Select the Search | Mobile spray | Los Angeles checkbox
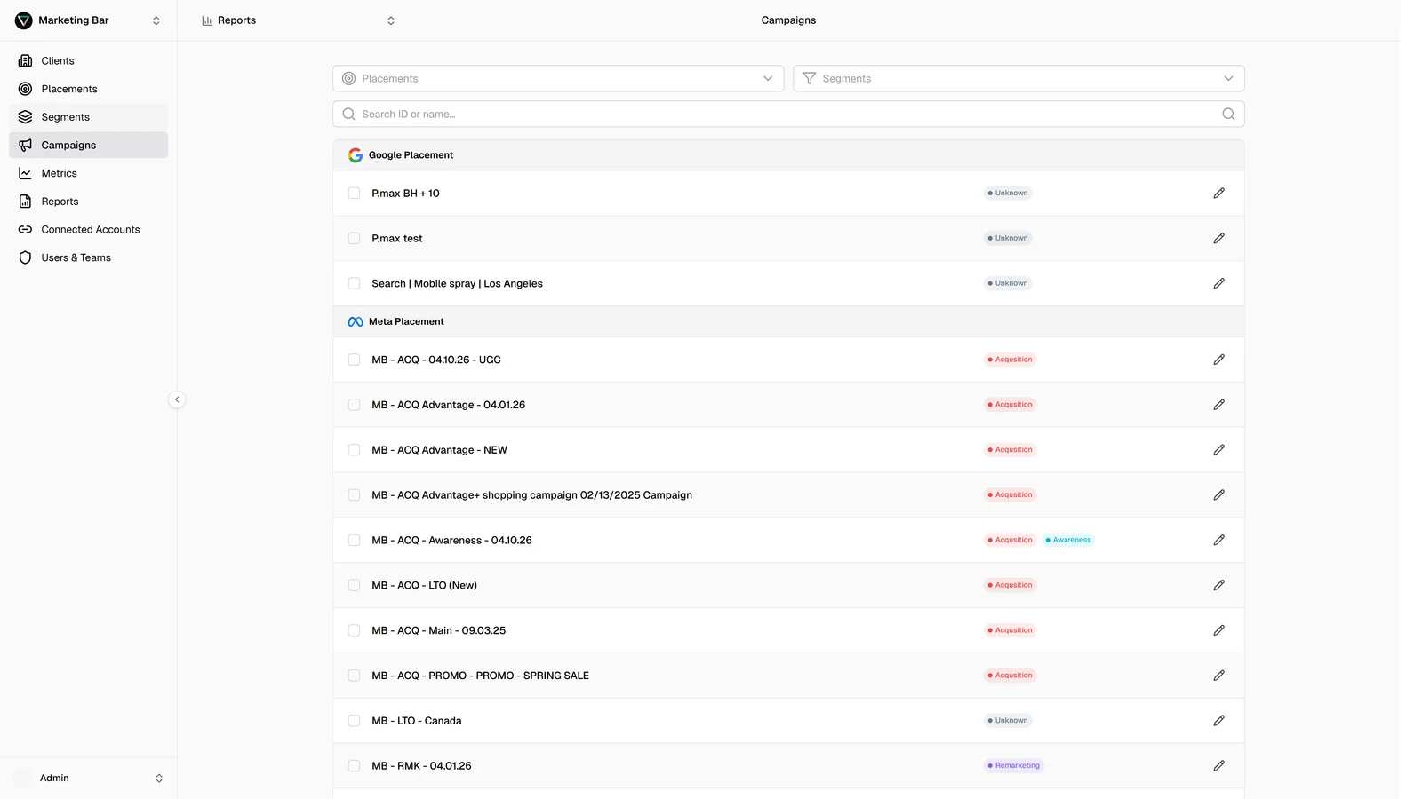Image resolution: width=1422 pixels, height=799 pixels. (354, 283)
